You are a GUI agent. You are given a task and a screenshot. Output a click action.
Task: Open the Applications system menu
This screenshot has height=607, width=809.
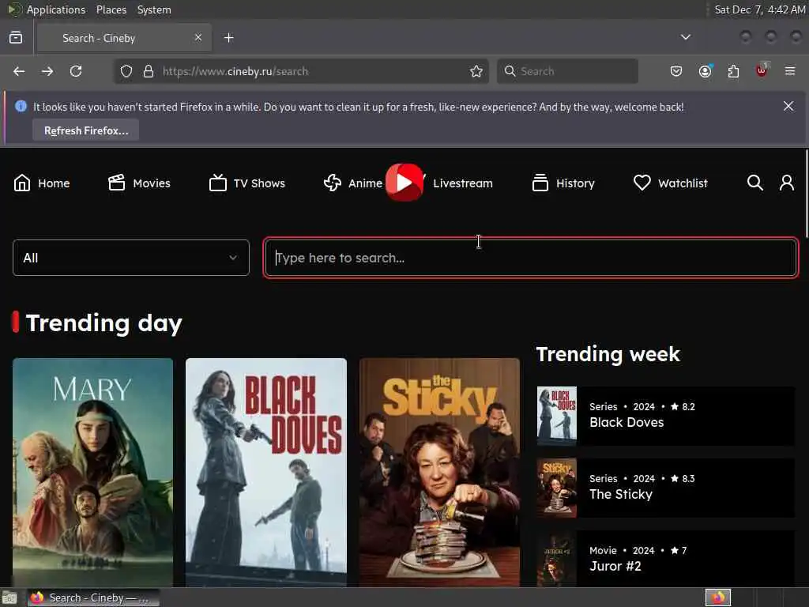[56, 9]
